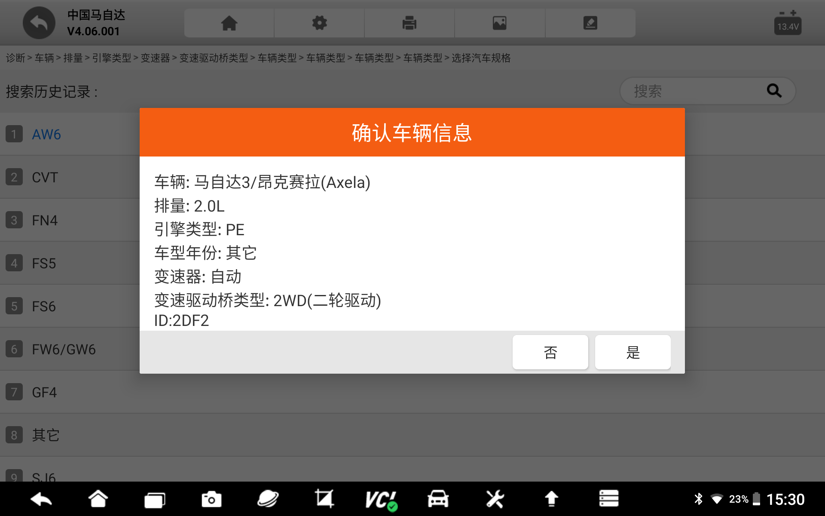Open settings gear in top toolbar
Screen dimensions: 825x516
[x=319, y=23]
